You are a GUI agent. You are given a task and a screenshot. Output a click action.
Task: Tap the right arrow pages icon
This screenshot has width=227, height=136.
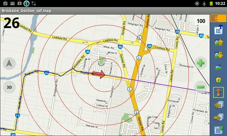218,117
